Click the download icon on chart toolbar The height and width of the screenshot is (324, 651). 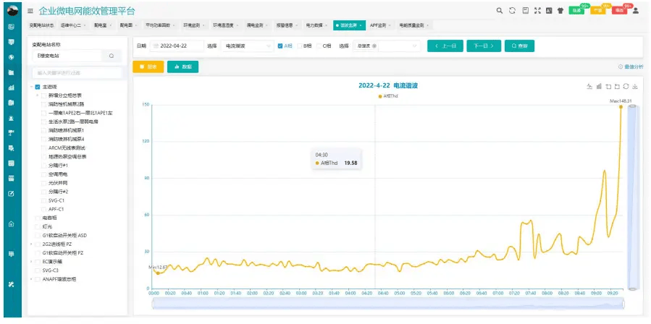click(x=634, y=86)
